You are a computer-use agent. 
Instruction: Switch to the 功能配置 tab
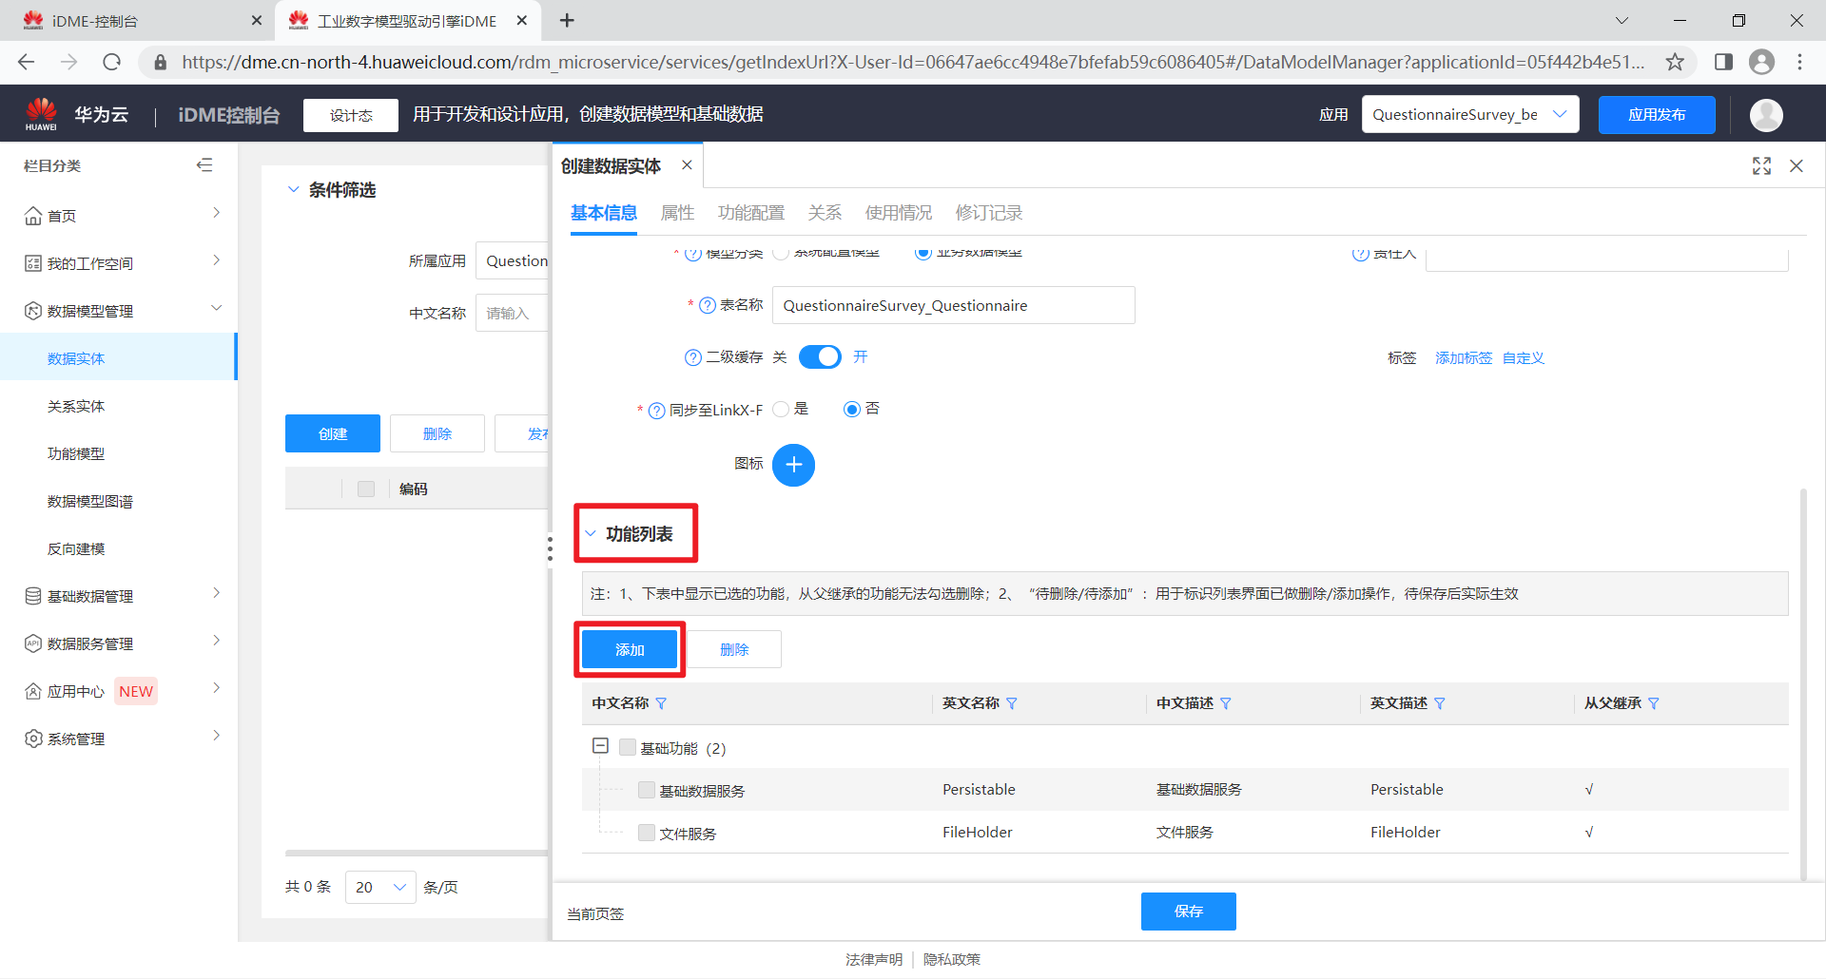pos(751,213)
